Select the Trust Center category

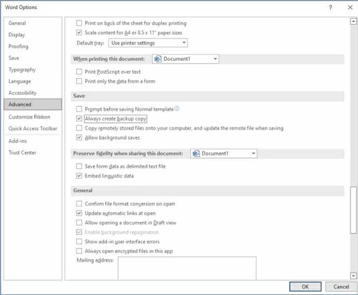[22, 153]
